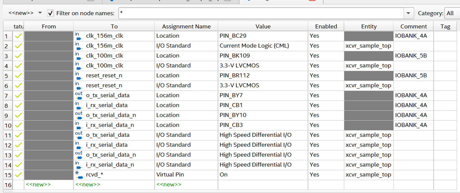Click the input pin icon for reset_reset_n Location

click(78, 75)
